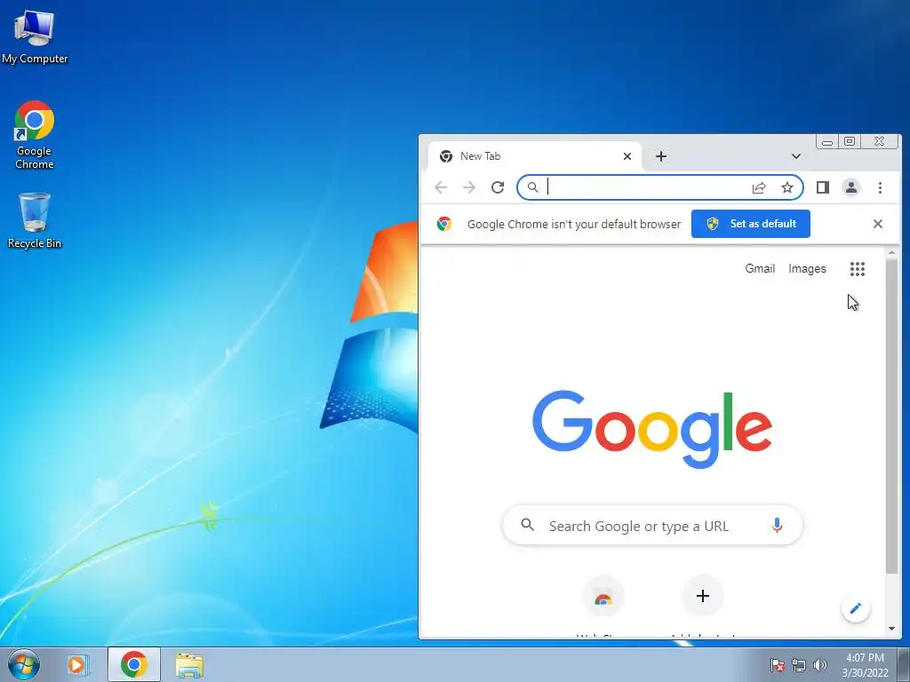
Task: Open the Chrome side panel
Action: coord(822,187)
